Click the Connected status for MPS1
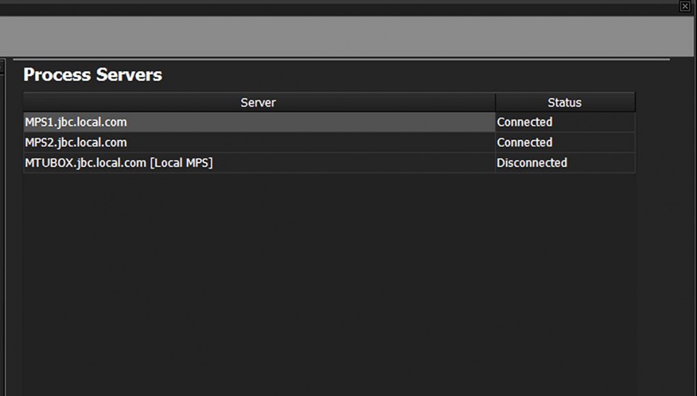 pos(524,122)
